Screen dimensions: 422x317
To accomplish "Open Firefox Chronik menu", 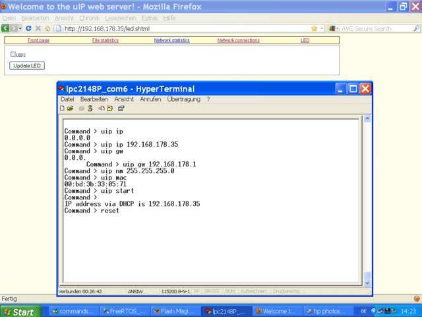I will tap(90, 18).
